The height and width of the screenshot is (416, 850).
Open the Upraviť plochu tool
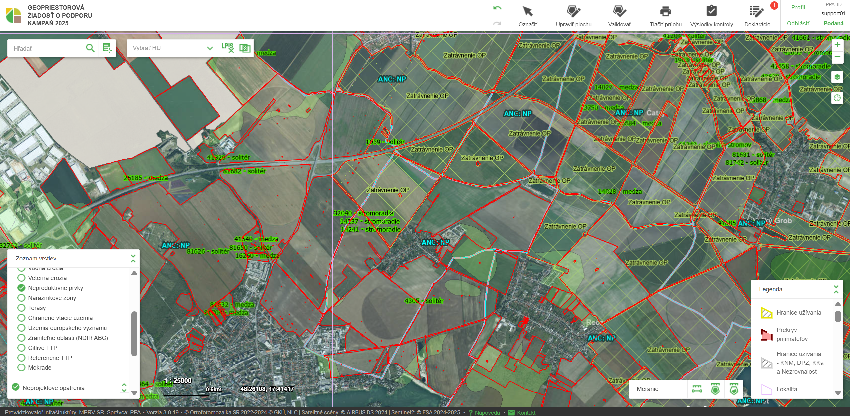573,15
